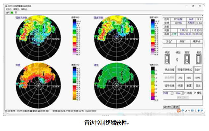Image resolution: width=209 pixels, height=131 pixels.
Task: Click the 2016.09.01 21:05:53 timestamp cell
Action: (x=190, y=34)
